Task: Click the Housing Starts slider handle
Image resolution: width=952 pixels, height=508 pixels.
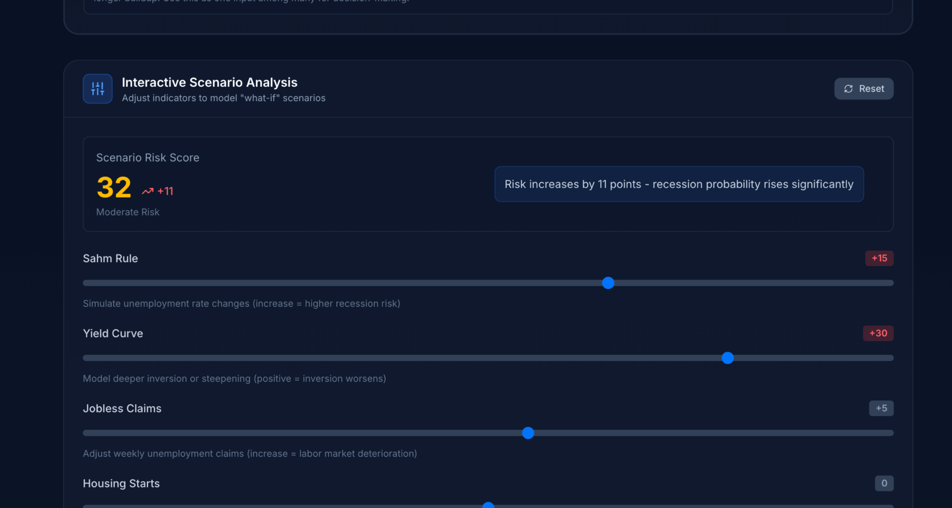Action: click(488, 505)
